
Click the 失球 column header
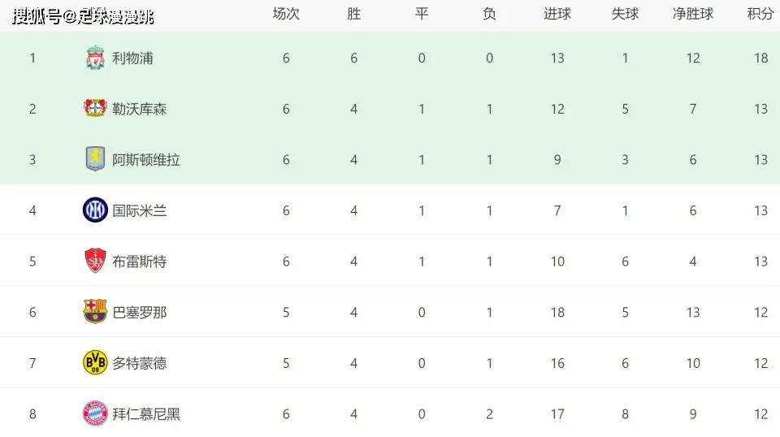coord(626,14)
